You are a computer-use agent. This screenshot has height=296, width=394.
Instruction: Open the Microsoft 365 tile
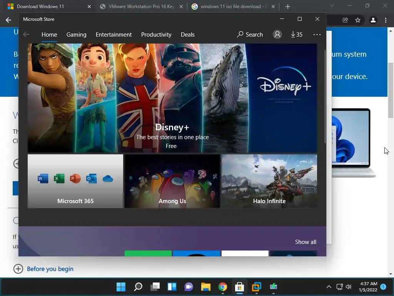[x=75, y=181]
